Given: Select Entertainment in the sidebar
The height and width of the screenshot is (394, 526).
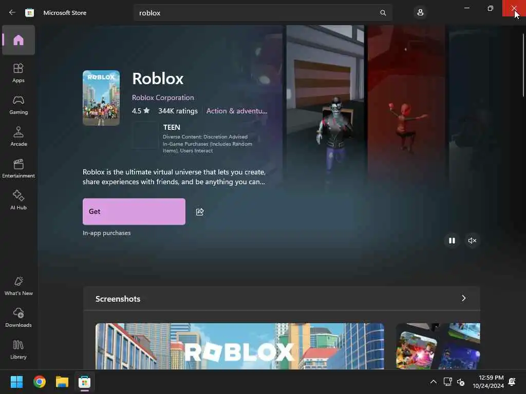Looking at the screenshot, I should [18, 168].
